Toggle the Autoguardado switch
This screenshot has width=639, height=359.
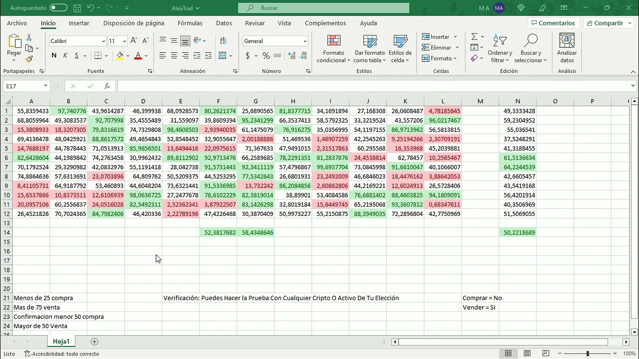pyautogui.click(x=58, y=8)
